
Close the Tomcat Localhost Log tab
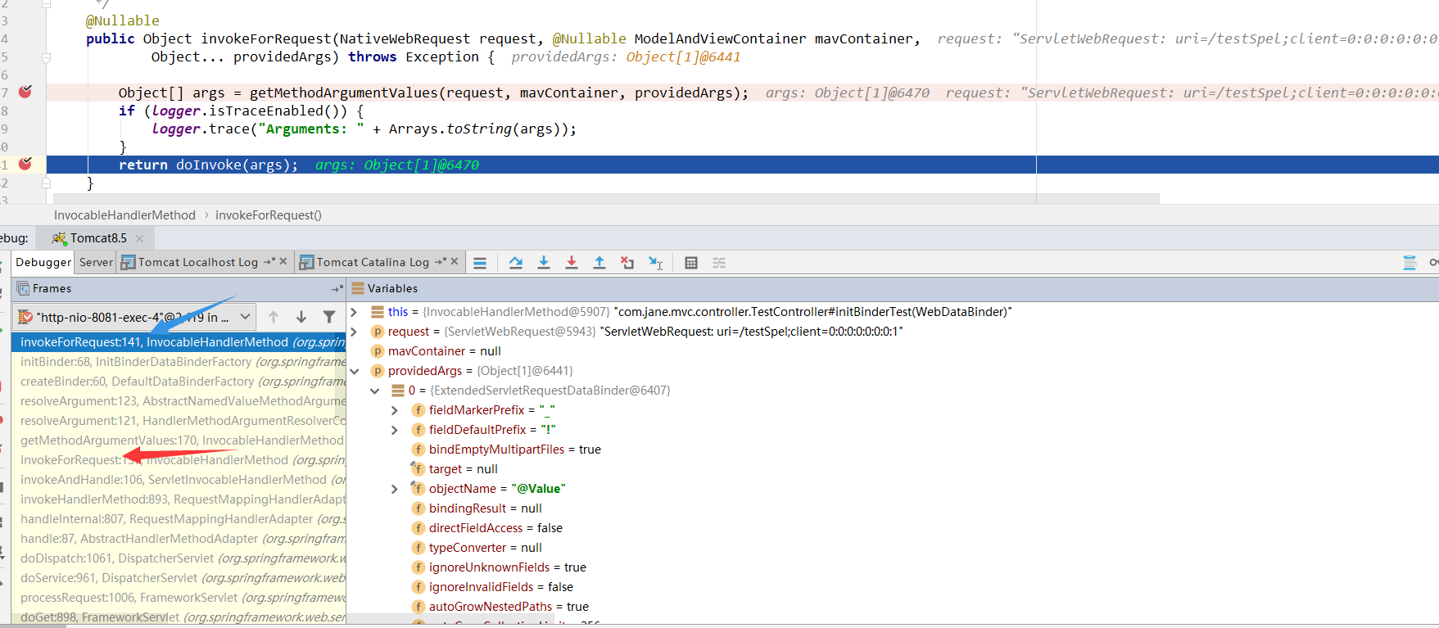283,262
